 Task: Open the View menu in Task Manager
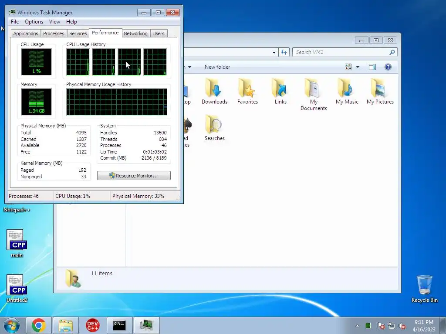[x=54, y=22]
